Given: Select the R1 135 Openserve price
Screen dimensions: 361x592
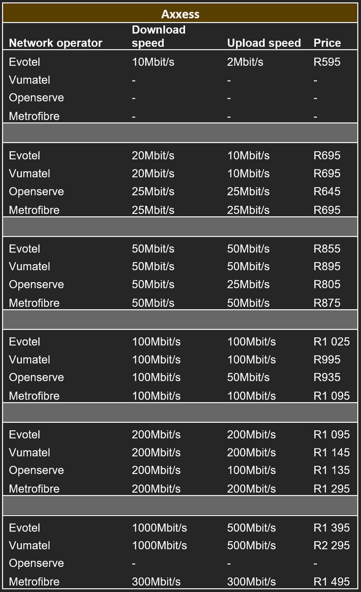Looking at the screenshot, I should 331,470.
